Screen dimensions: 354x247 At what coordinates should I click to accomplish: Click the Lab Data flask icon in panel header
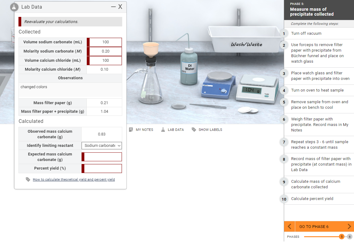point(14,7)
